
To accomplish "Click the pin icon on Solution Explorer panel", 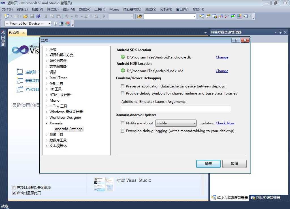I will (x=280, y=32).
